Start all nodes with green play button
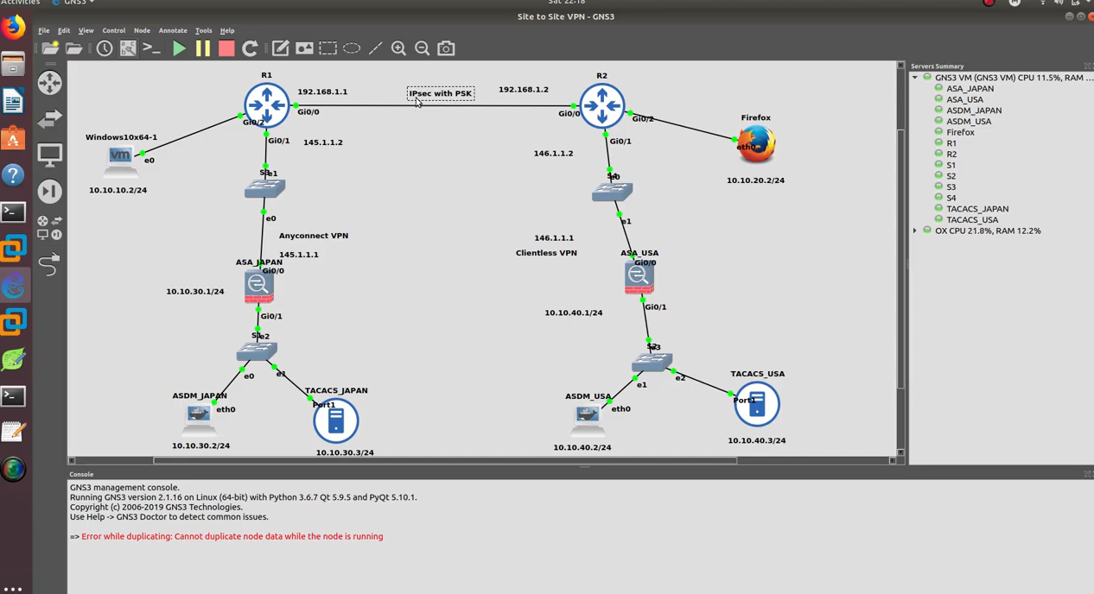The width and height of the screenshot is (1094, 594). coord(179,48)
